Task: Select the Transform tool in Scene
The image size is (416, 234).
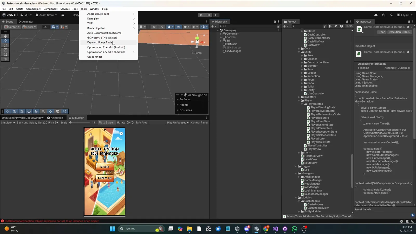Action: point(5,59)
